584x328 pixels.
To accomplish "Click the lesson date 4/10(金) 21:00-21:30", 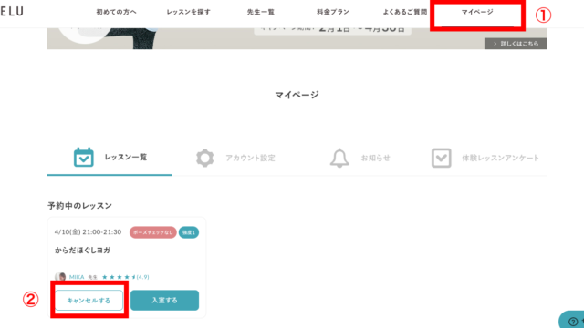I will point(88,232).
